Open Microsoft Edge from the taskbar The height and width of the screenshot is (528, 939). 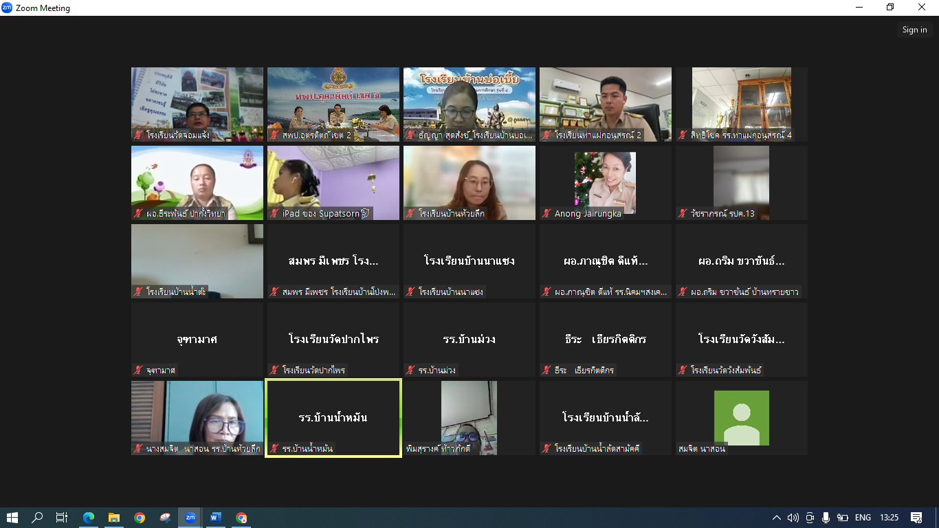pos(89,518)
